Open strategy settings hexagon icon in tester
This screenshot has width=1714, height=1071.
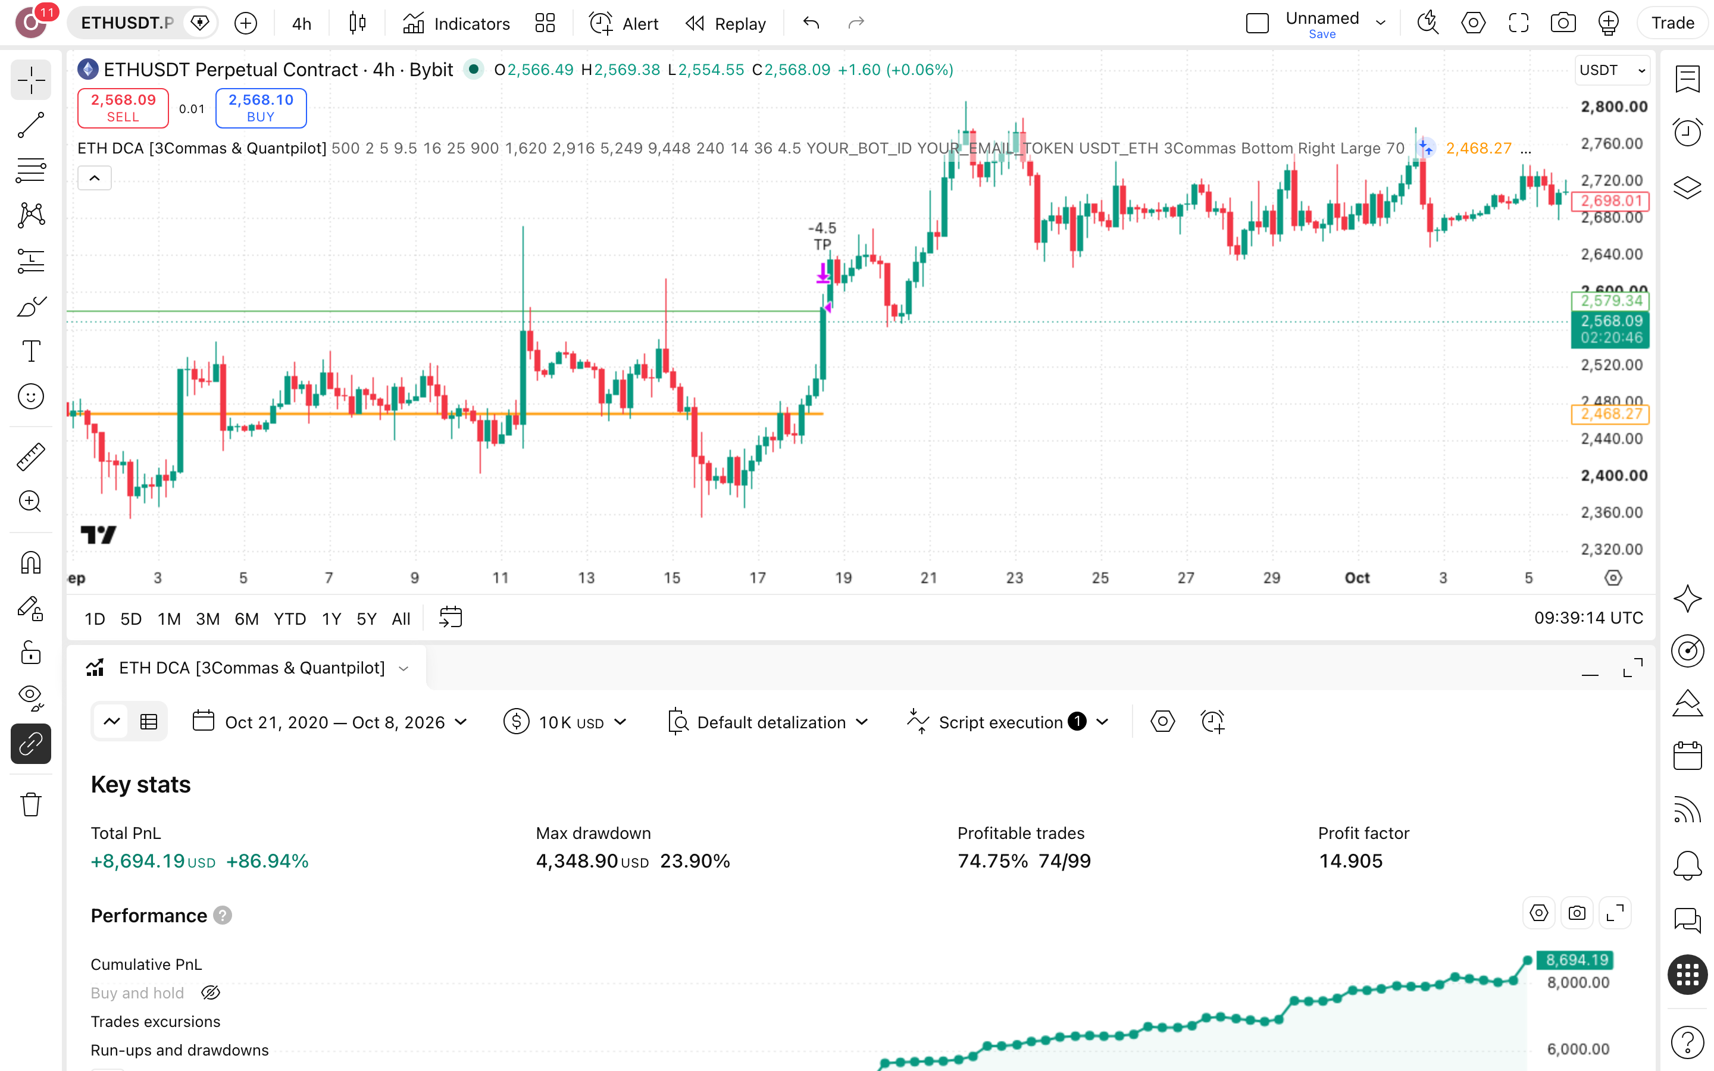click(x=1162, y=722)
